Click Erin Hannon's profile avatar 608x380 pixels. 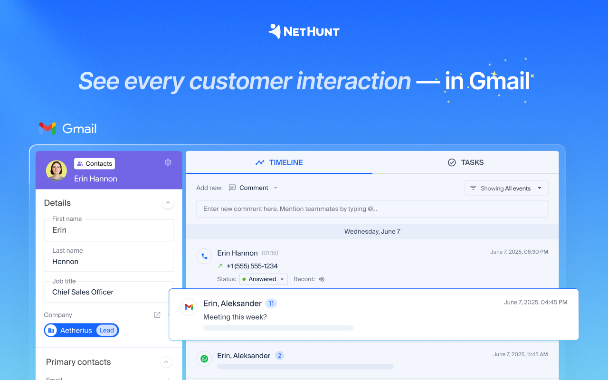coord(57,171)
